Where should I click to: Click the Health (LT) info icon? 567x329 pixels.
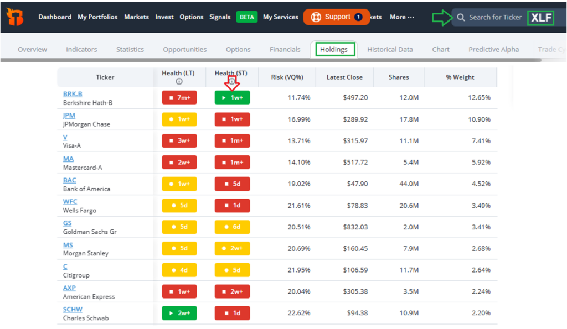[x=179, y=82]
